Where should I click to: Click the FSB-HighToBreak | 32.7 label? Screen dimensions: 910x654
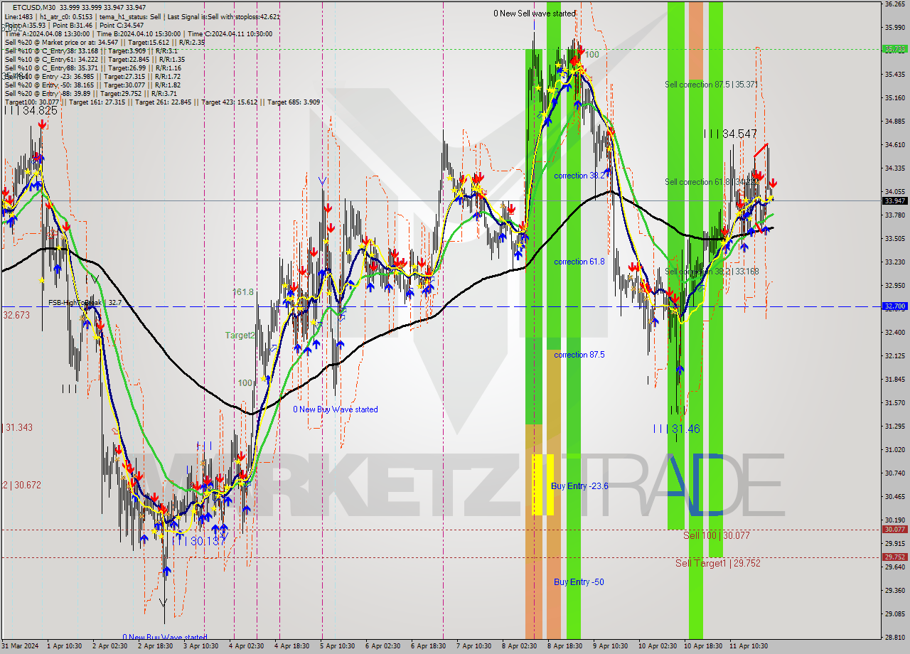[85, 303]
